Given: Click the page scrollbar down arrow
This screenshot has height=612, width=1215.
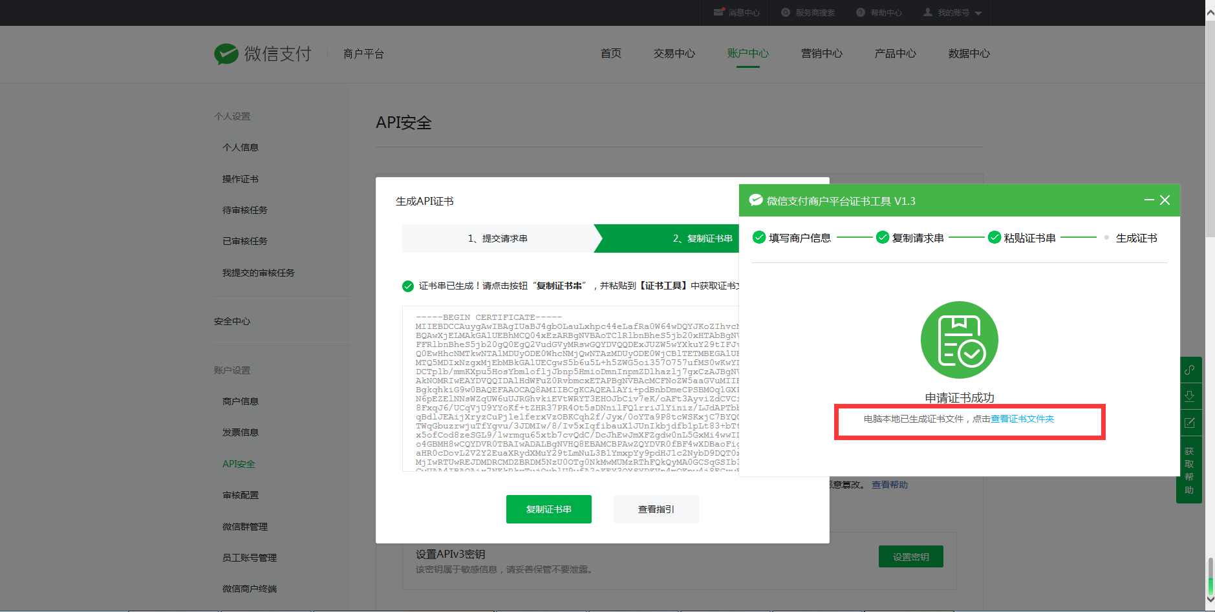Looking at the screenshot, I should tap(1210, 601).
